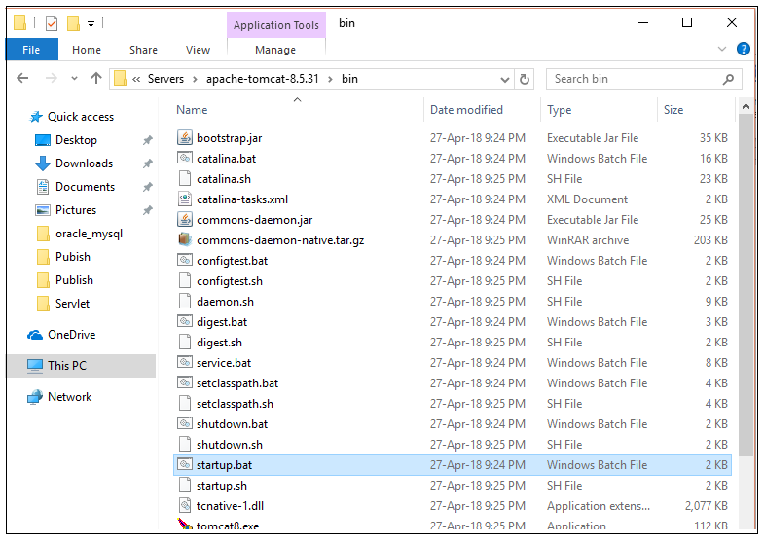Click the bootstrap.jar file icon
The width and height of the screenshot is (764, 544).
tap(184, 138)
